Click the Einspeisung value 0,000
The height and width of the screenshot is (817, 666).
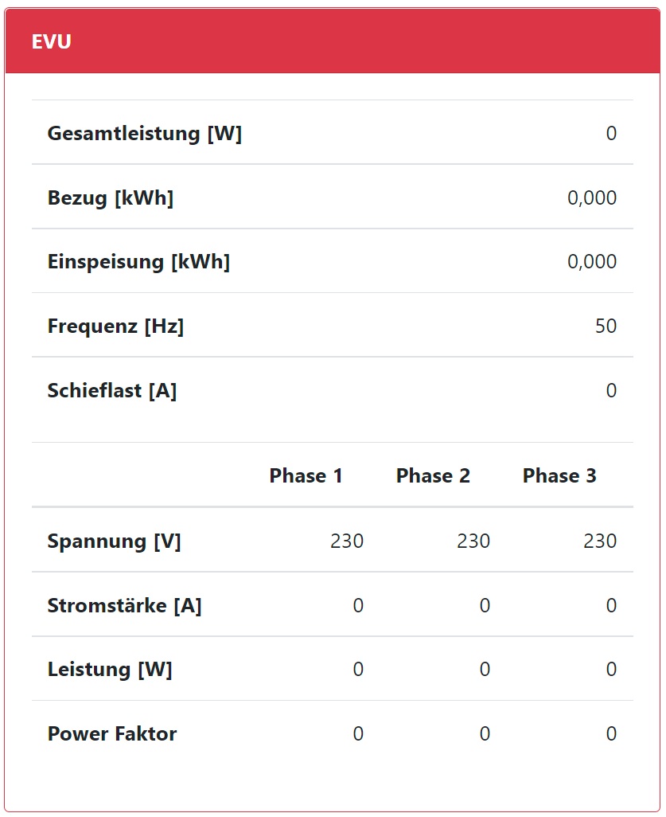(591, 262)
